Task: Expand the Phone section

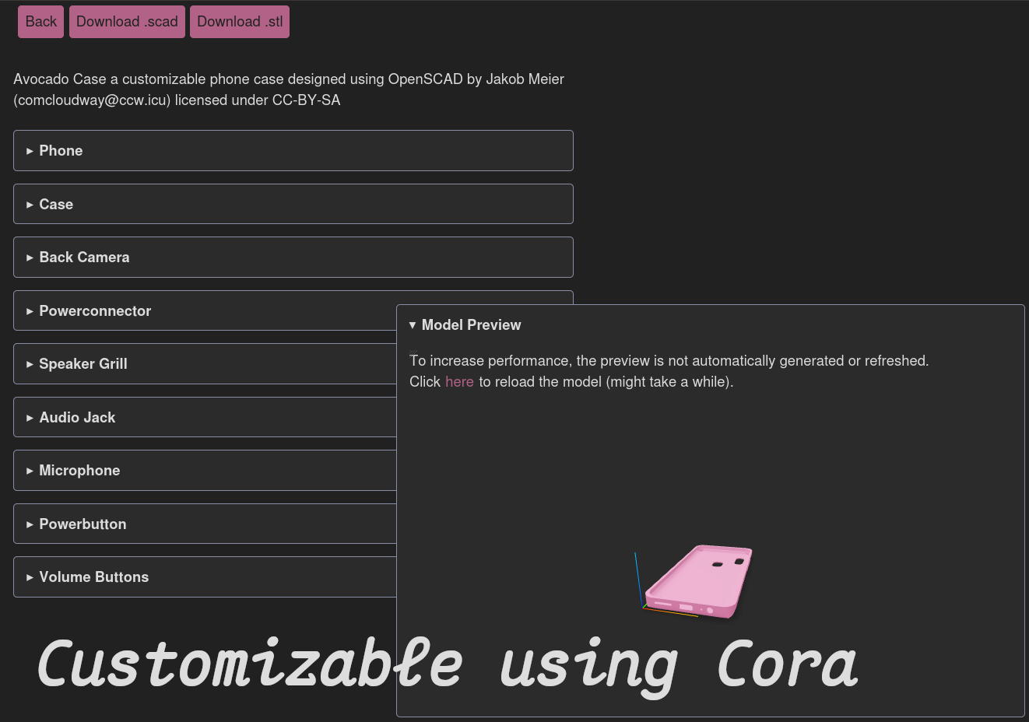Action: click(293, 151)
